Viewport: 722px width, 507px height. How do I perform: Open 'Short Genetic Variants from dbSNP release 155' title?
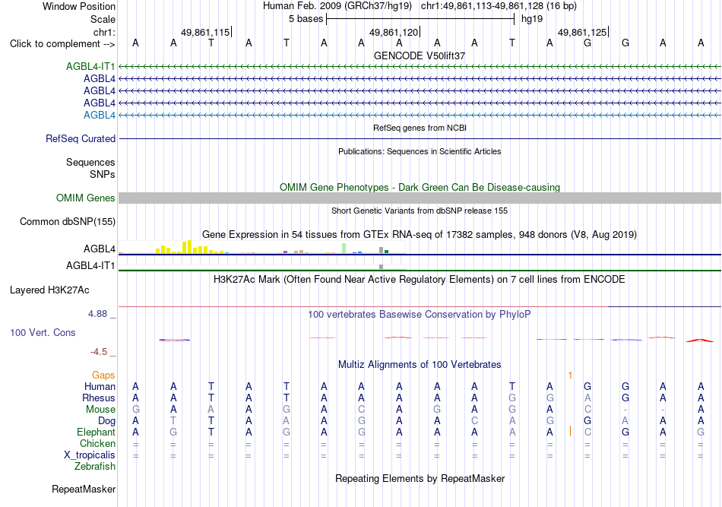(420, 211)
